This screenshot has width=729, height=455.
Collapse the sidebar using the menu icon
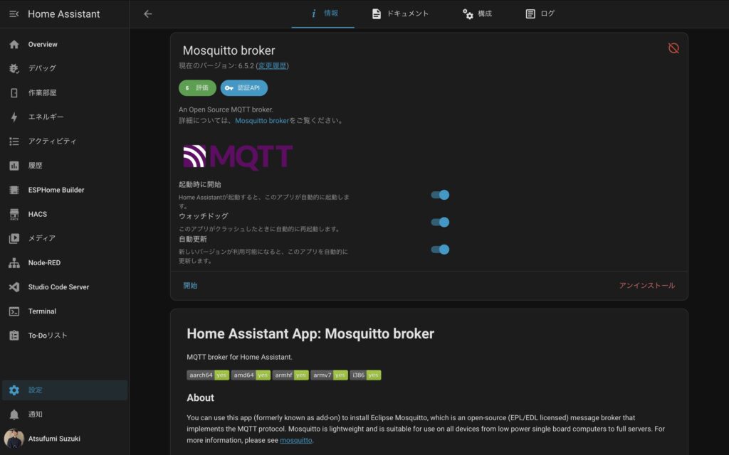coord(14,14)
